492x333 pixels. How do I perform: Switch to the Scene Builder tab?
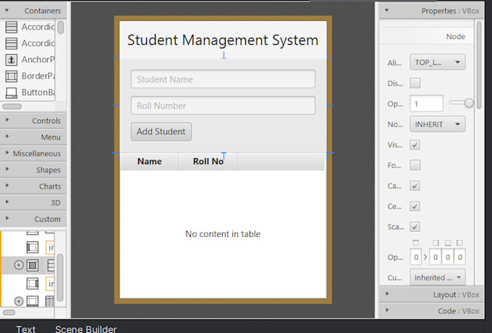[x=85, y=329]
